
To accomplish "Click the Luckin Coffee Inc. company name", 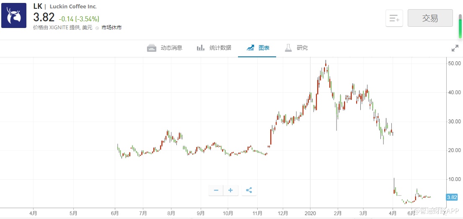I will click(73, 7).
